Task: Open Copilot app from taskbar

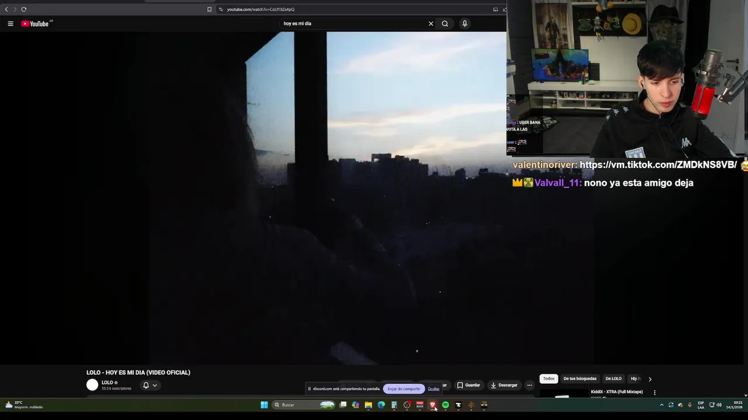Action: click(x=355, y=405)
